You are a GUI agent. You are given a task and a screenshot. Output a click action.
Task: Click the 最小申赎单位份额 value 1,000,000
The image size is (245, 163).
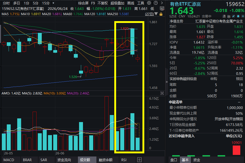pyautogui.click(x=235, y=108)
